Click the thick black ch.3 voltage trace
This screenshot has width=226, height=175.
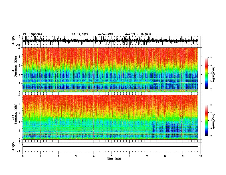pos(110,146)
